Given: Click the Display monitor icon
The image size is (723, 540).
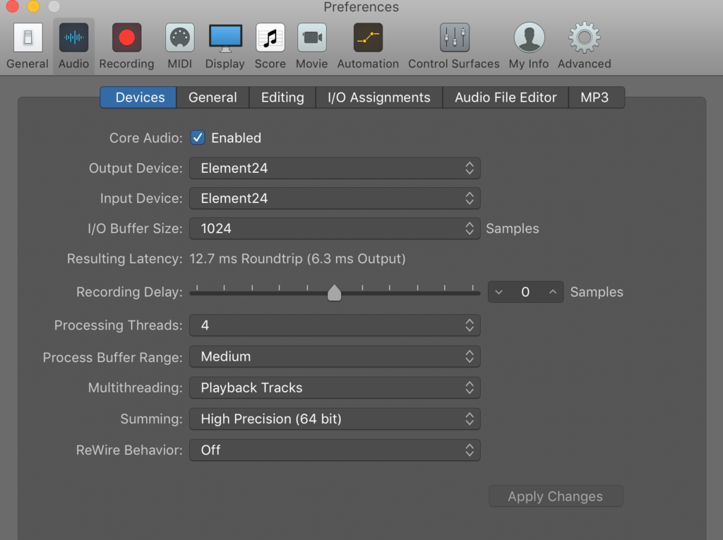Looking at the screenshot, I should click(225, 38).
